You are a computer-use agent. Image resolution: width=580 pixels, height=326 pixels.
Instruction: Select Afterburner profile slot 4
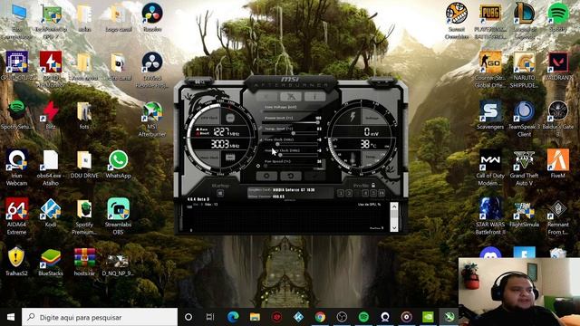coord(365,193)
